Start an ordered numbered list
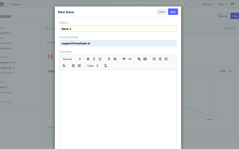 click(154, 59)
